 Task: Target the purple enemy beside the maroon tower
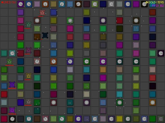(12, 110)
